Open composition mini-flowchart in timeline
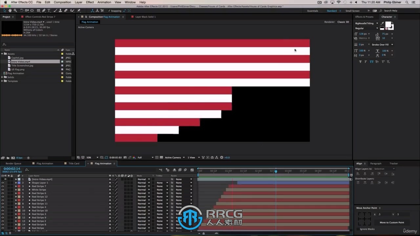The image size is (420, 236). (160, 170)
